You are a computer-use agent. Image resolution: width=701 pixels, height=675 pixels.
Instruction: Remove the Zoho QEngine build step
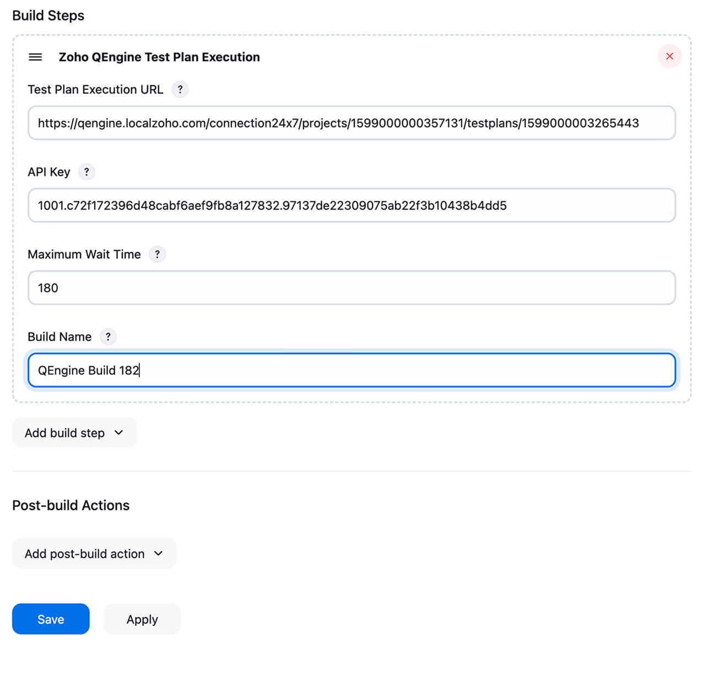pos(670,56)
